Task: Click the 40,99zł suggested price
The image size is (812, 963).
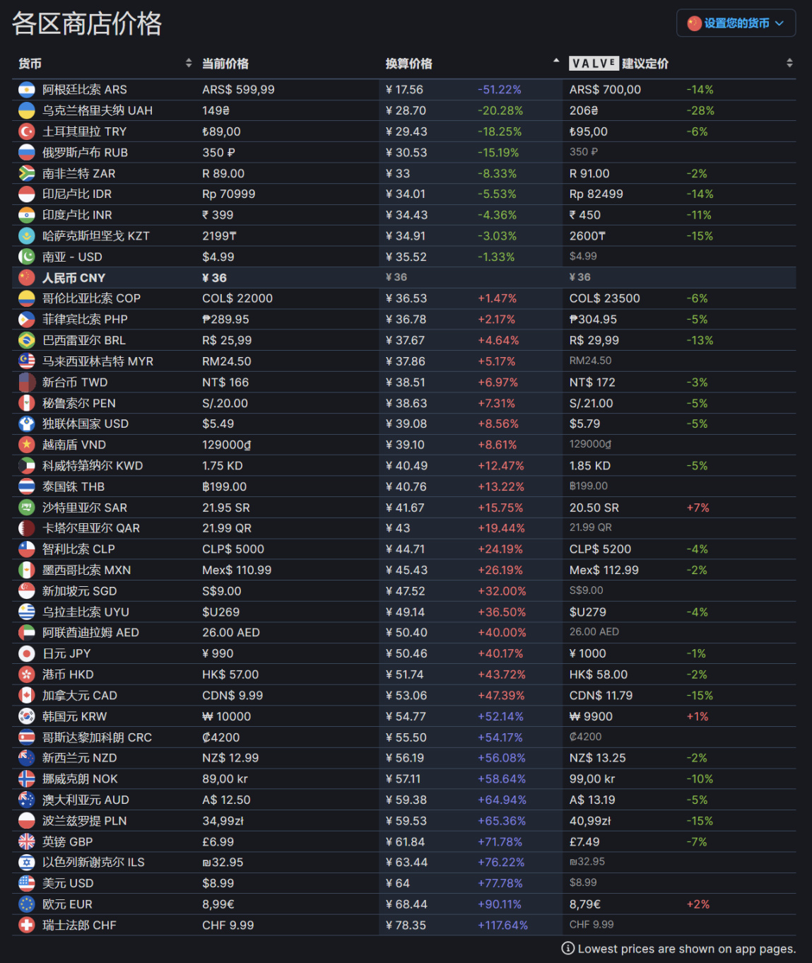Action: 591,821
